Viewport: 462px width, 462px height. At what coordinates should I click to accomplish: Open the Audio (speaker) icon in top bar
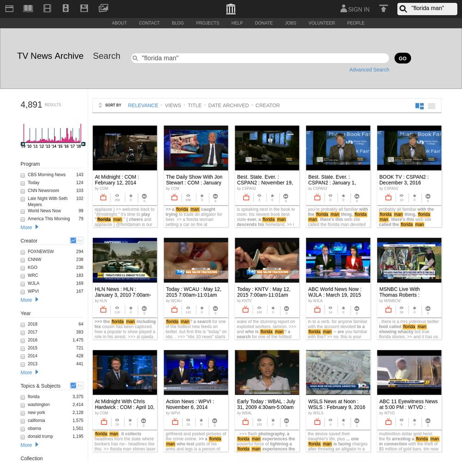66,8
